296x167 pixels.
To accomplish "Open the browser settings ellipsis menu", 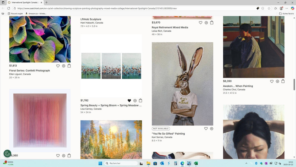I will tap(287, 8).
